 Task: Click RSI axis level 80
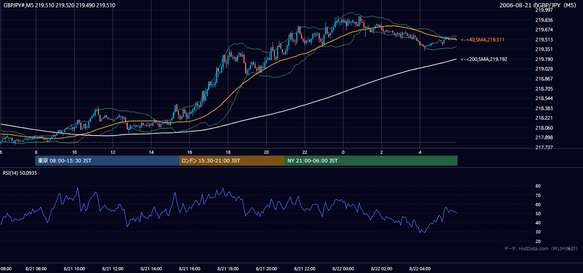538,186
